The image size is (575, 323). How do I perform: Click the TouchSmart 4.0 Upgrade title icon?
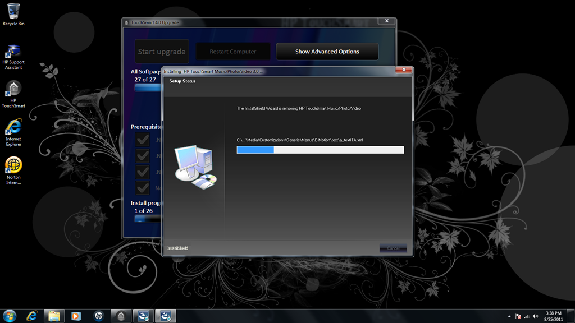pos(127,22)
